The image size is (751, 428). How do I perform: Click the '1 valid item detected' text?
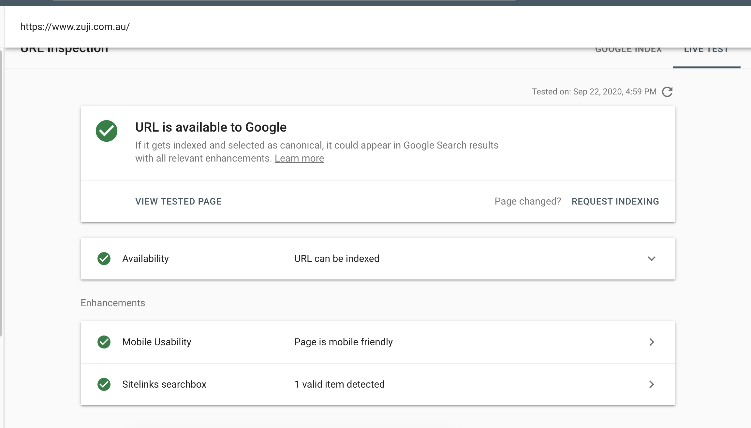(339, 384)
